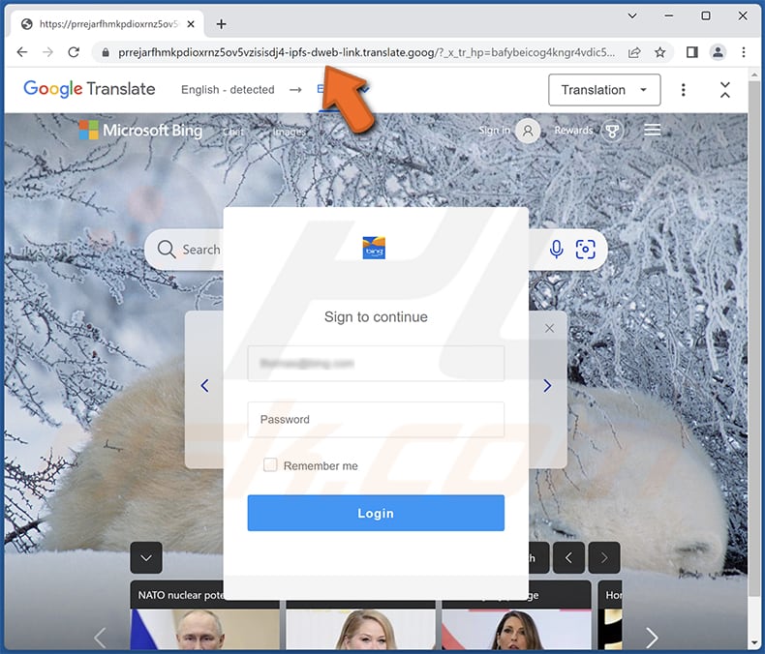Click the Sign in link on Bing
The width and height of the screenshot is (765, 654).
click(494, 131)
